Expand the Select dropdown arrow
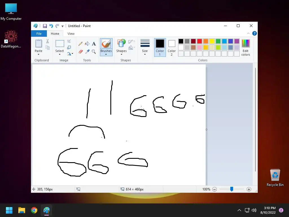The width and height of the screenshot is (289, 217). [x=60, y=55]
